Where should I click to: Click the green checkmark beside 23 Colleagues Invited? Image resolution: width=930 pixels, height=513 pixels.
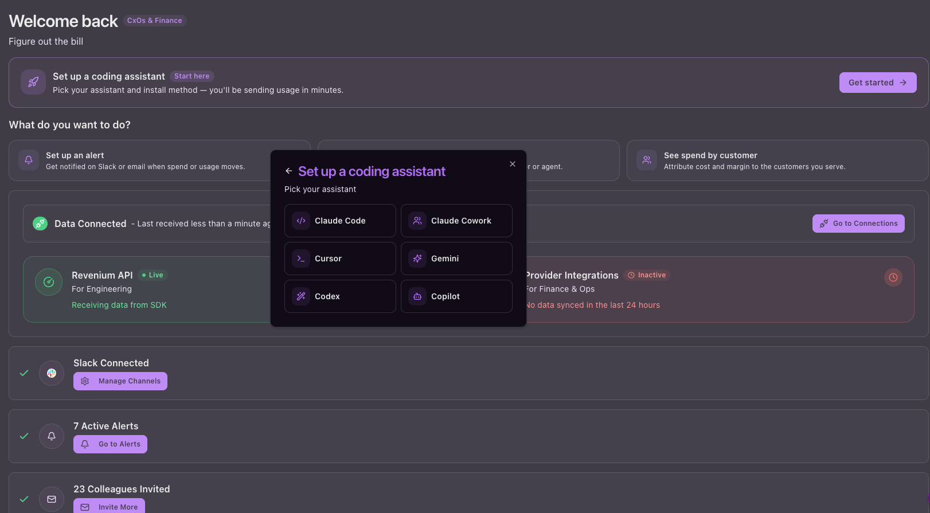click(x=24, y=499)
